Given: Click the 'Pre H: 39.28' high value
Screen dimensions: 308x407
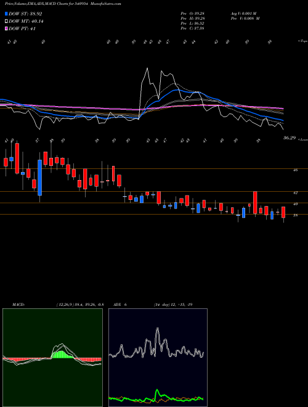Looking at the screenshot, I should tap(193, 18).
